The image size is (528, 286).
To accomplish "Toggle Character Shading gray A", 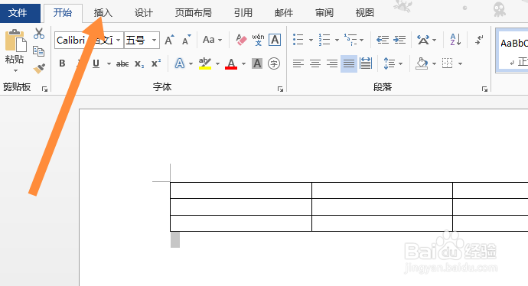I will coord(257,63).
